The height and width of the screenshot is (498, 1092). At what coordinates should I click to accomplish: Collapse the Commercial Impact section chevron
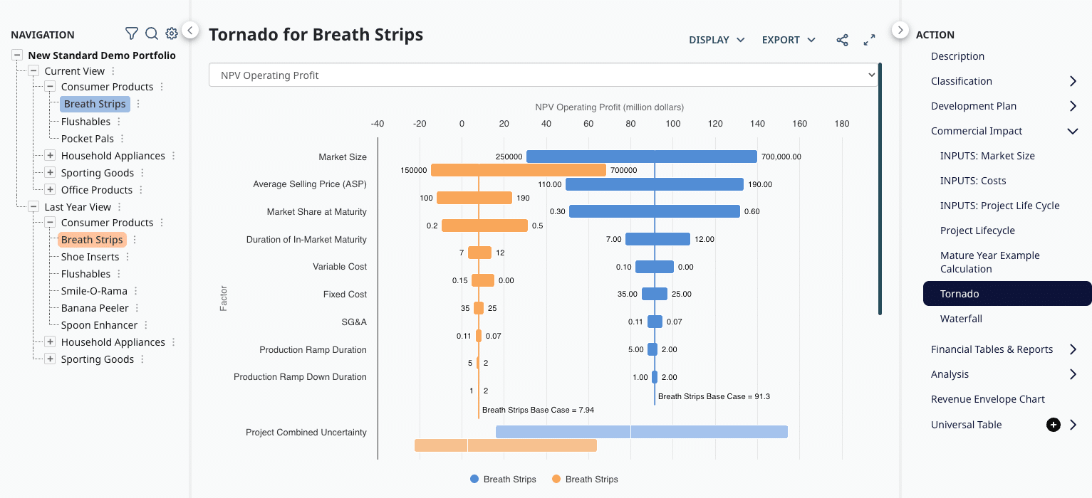(1072, 131)
